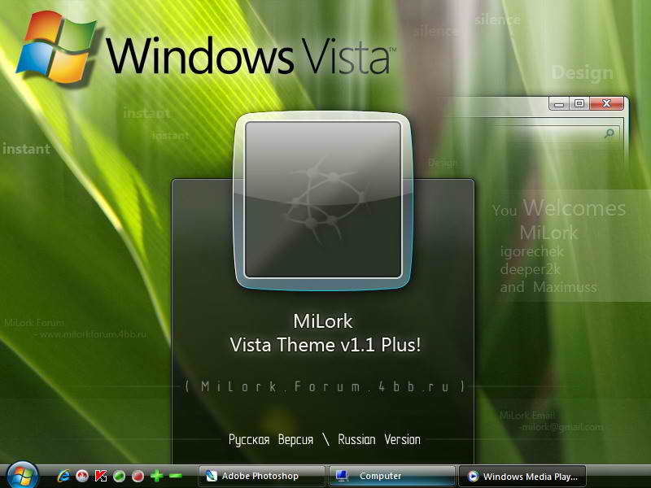Image resolution: width=651 pixels, height=488 pixels.
Task: Click the Cyrillic 'Русская Версия' text
Action: tap(271, 439)
